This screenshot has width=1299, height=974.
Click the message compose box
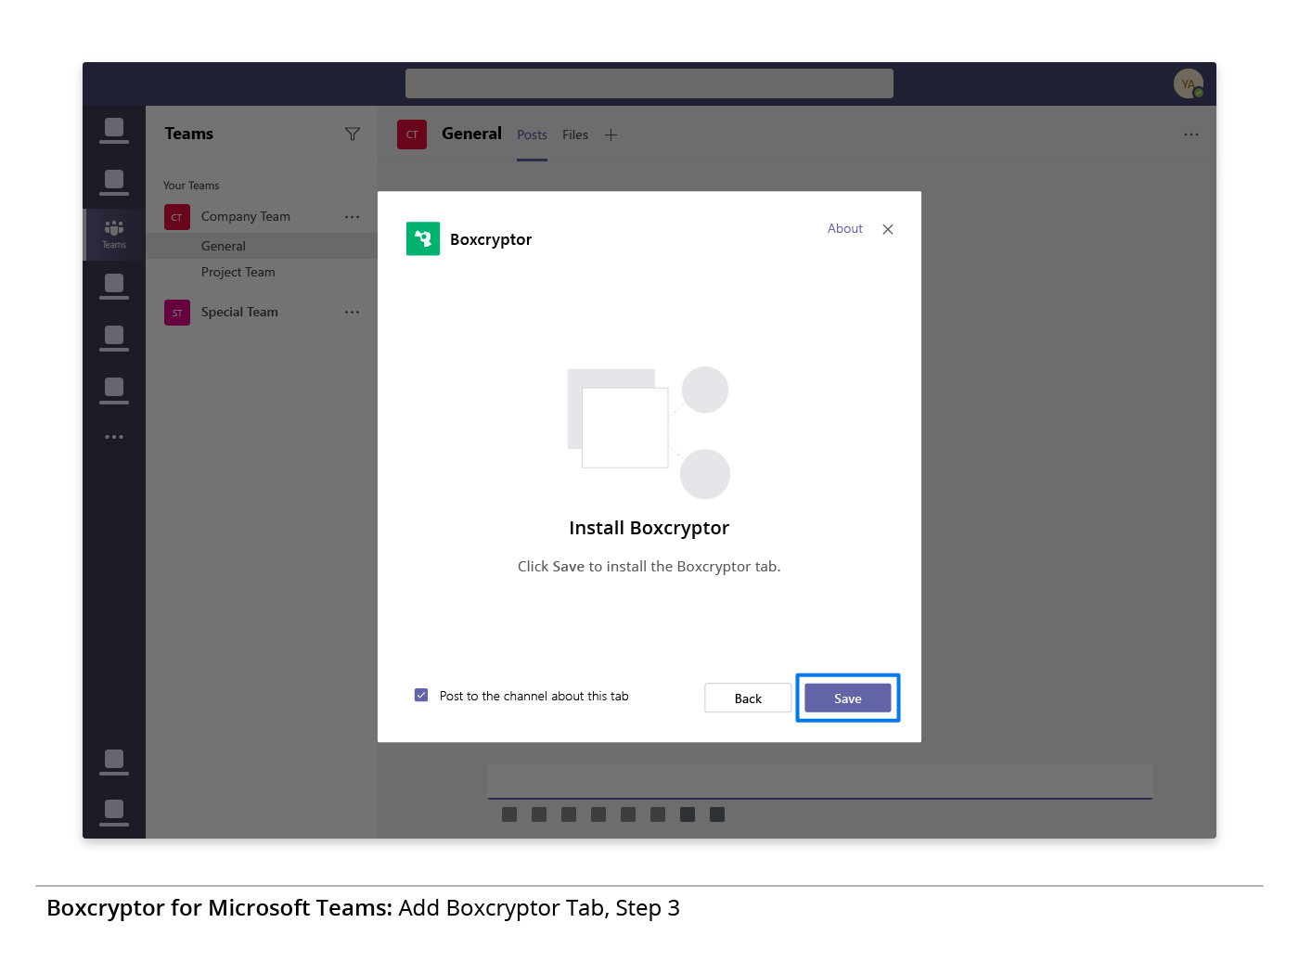820,782
